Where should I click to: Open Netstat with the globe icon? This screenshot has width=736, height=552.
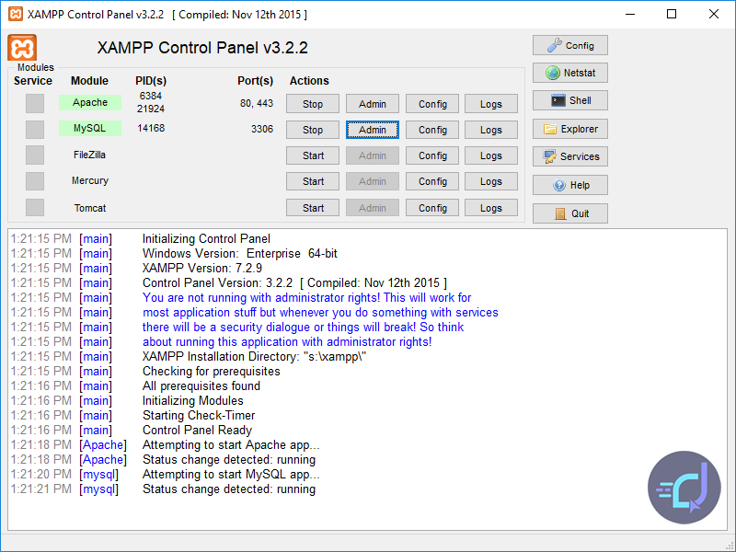click(x=569, y=73)
